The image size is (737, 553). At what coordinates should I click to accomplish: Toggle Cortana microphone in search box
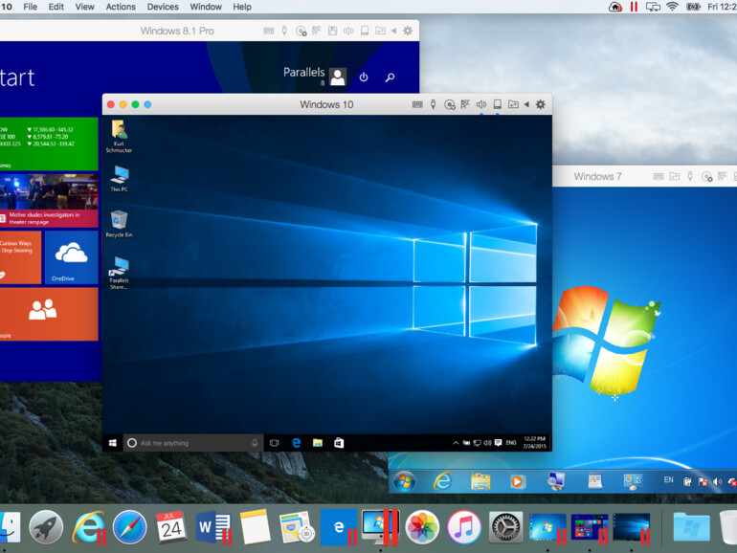[255, 443]
